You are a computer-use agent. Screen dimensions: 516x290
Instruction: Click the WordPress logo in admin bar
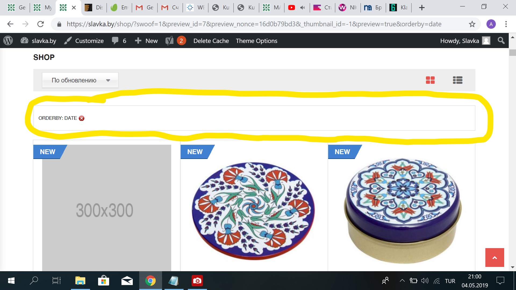[8, 41]
